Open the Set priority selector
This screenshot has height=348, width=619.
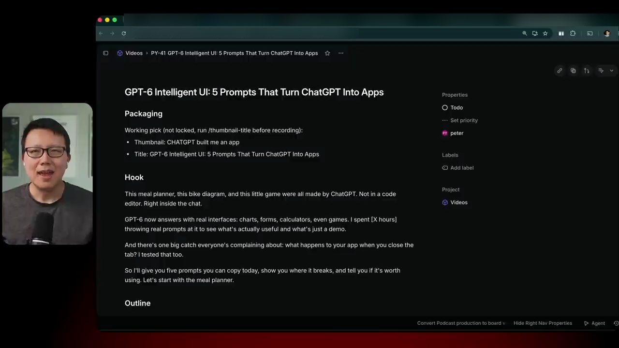[x=460, y=120]
